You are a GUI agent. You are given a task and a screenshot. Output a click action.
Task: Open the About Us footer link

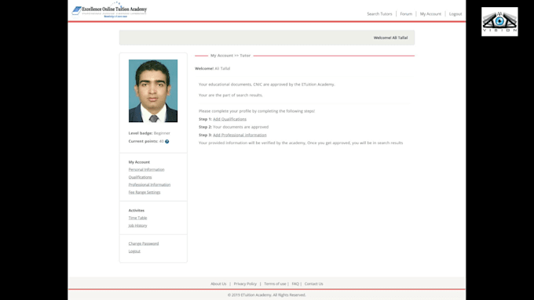click(x=218, y=284)
